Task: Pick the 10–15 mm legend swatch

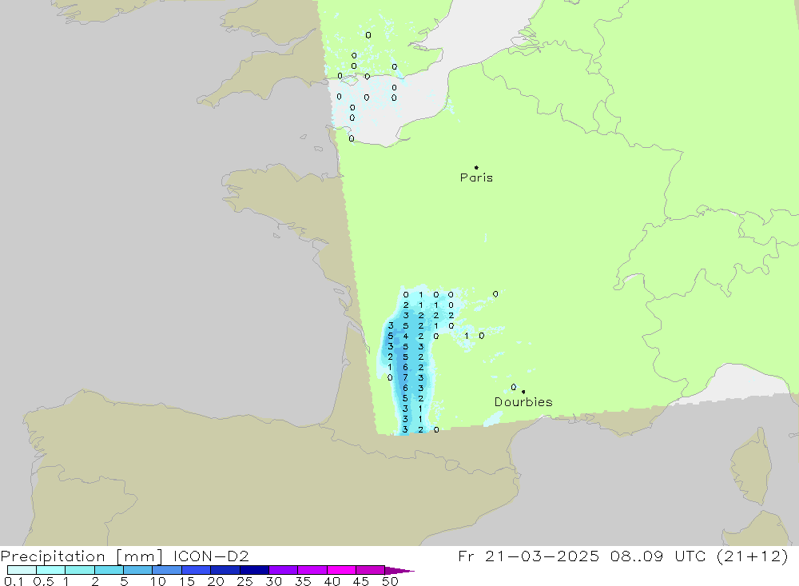Action: point(167,570)
